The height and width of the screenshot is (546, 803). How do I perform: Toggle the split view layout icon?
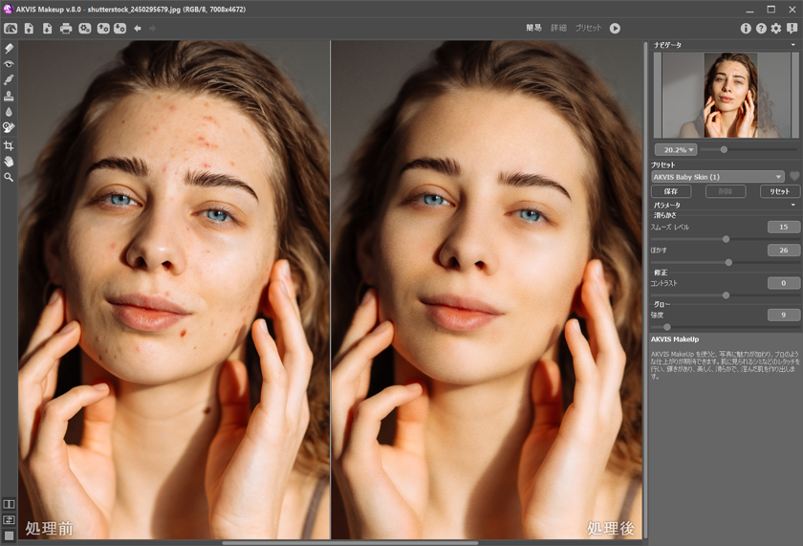coord(9,520)
